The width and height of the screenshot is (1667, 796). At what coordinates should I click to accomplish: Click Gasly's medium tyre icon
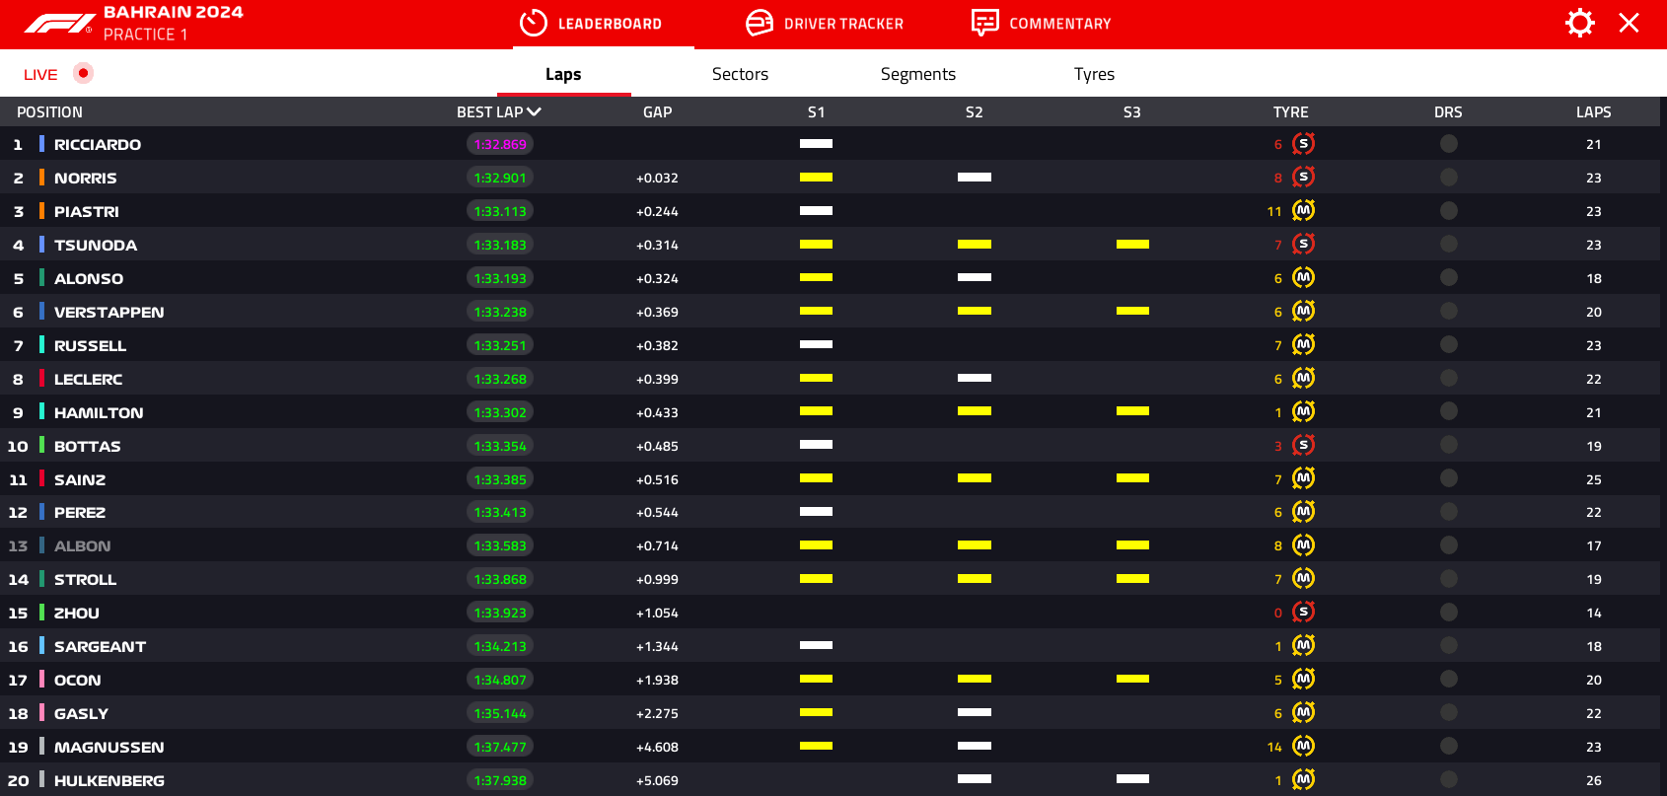tap(1303, 713)
